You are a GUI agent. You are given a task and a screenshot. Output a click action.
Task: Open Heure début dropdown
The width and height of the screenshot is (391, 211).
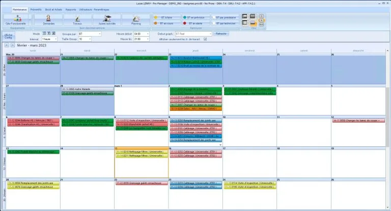pos(142,34)
